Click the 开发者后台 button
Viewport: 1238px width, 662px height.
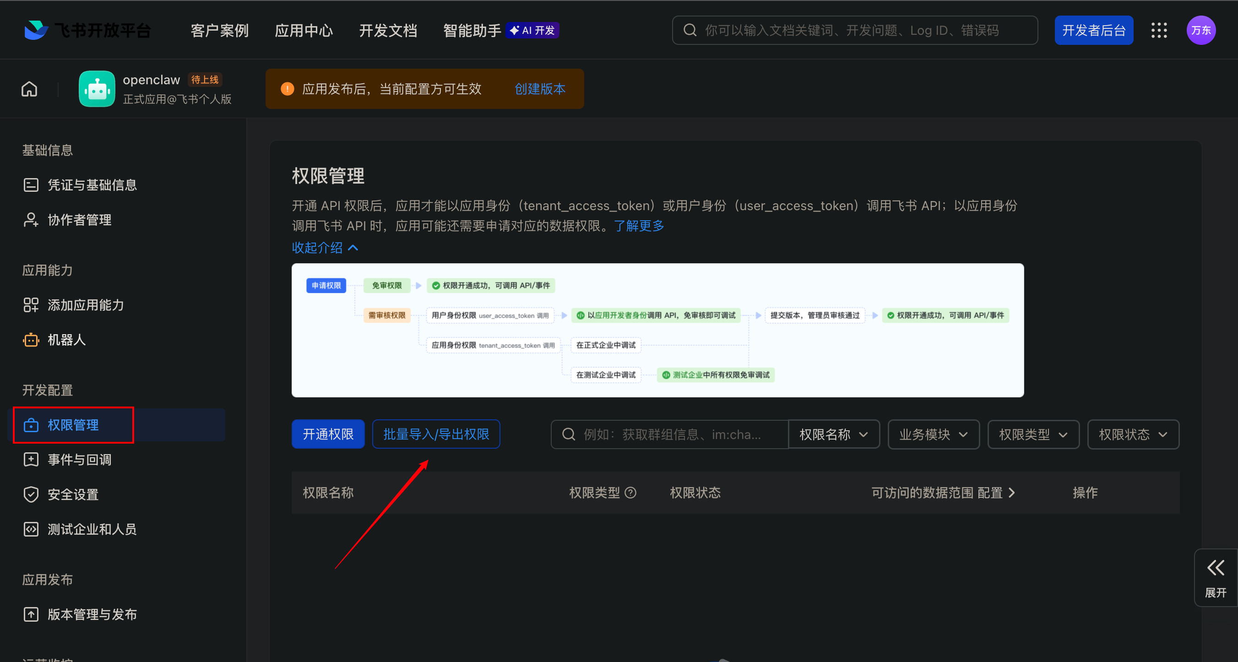click(1094, 30)
